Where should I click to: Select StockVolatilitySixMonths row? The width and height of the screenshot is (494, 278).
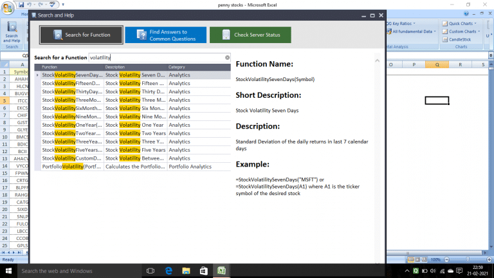pyautogui.click(x=133, y=108)
